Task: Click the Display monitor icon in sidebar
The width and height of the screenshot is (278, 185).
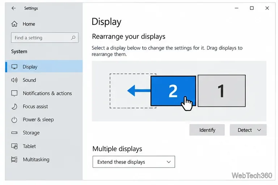Action: click(x=14, y=67)
